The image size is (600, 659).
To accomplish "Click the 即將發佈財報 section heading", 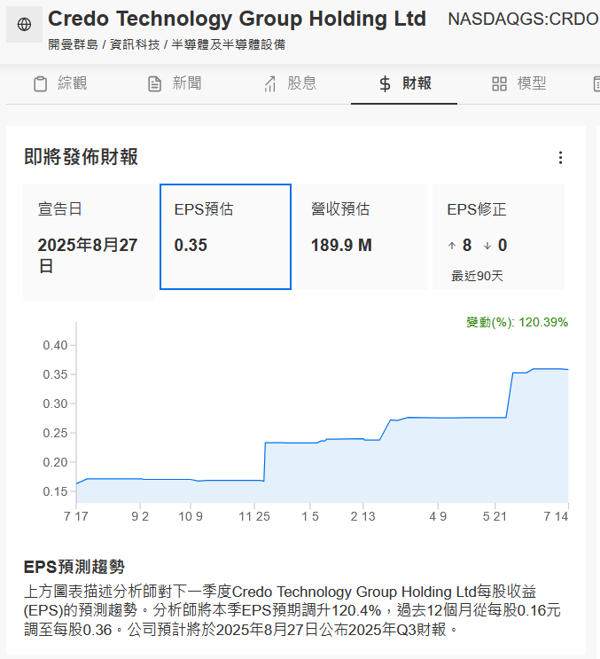I will (x=81, y=157).
